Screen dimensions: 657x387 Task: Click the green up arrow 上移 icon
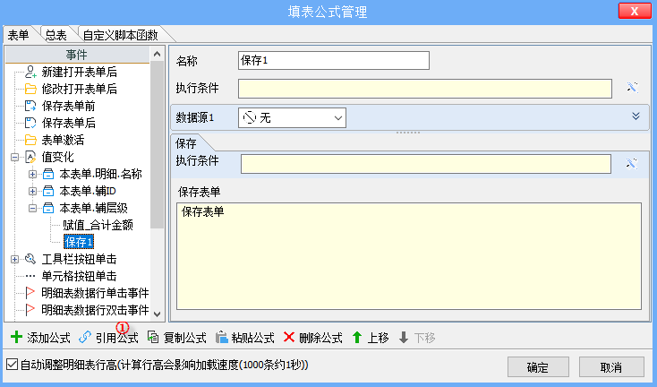[357, 337]
